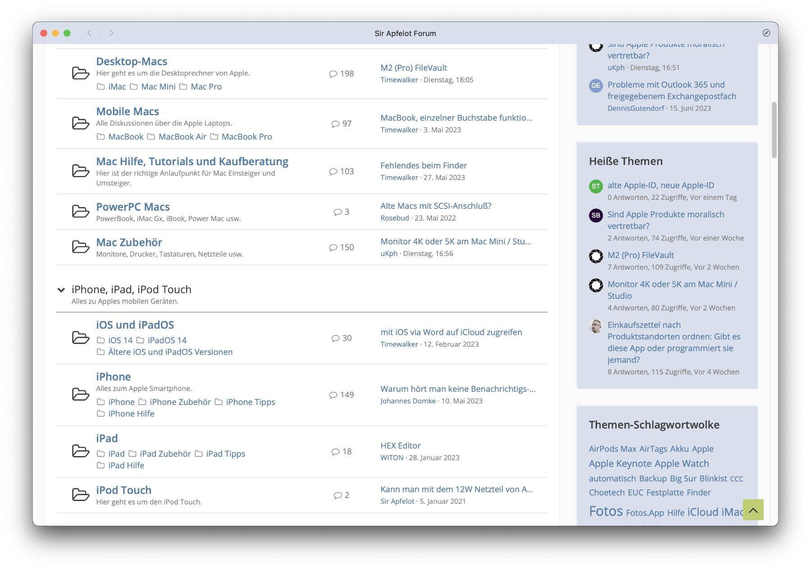Click the vertical page scrollbar
Viewport: 811px width, 569px height.
pos(774,130)
